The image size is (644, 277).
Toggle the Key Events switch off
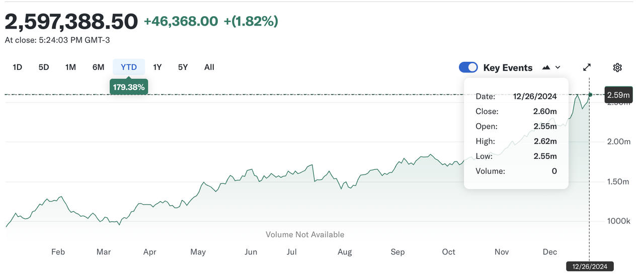(x=468, y=67)
